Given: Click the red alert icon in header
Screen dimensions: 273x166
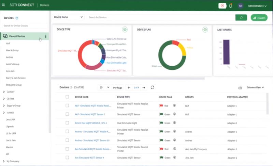Looking at the screenshot, I should tap(222, 6).
